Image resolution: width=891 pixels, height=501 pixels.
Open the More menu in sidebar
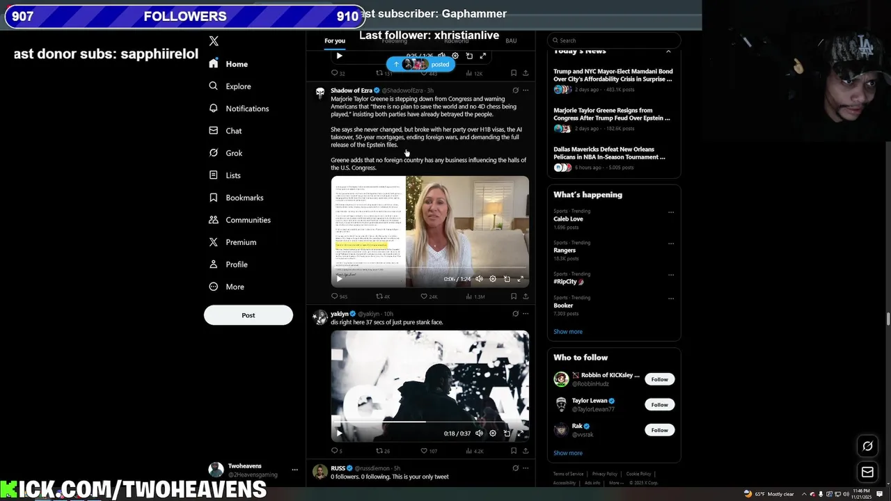(226, 287)
